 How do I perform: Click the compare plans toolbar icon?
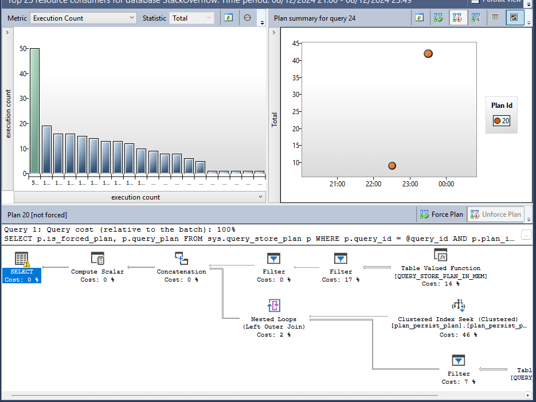point(475,17)
